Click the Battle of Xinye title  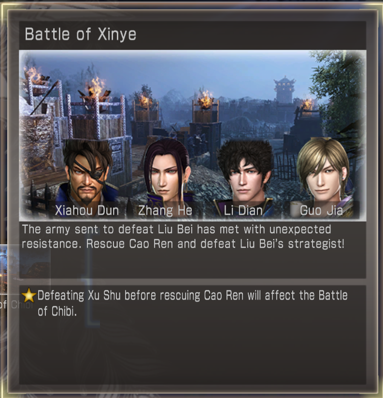(80, 34)
